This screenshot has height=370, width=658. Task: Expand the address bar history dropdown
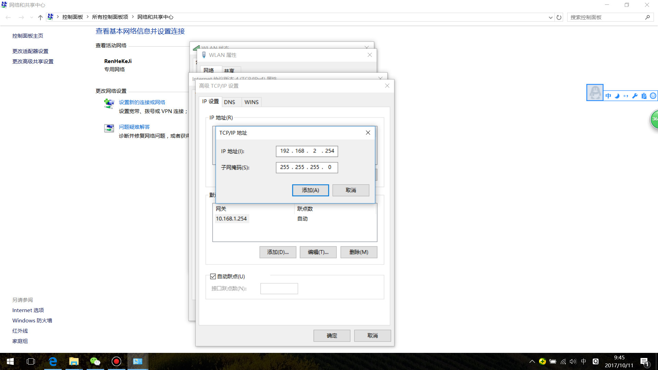(550, 17)
